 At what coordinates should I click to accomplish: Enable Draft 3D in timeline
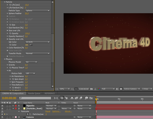[x=66, y=98]
